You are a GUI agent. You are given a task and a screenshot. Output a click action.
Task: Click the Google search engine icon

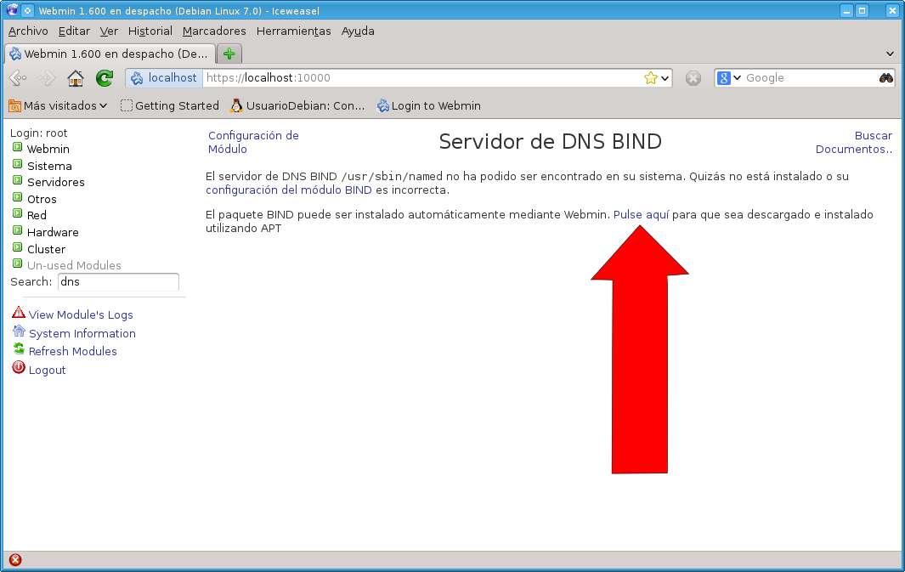(x=725, y=77)
